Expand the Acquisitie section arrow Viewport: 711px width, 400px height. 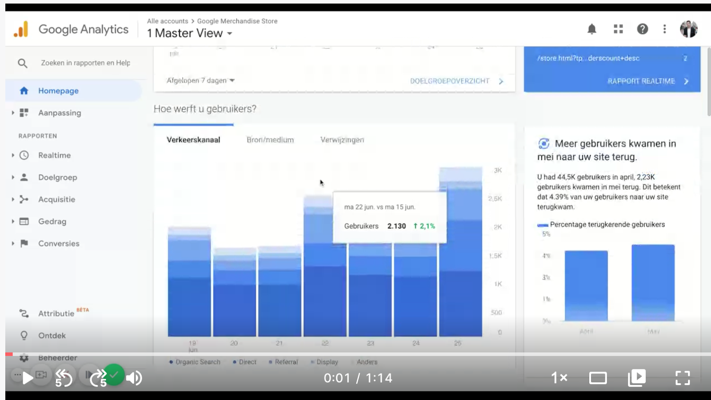(13, 199)
